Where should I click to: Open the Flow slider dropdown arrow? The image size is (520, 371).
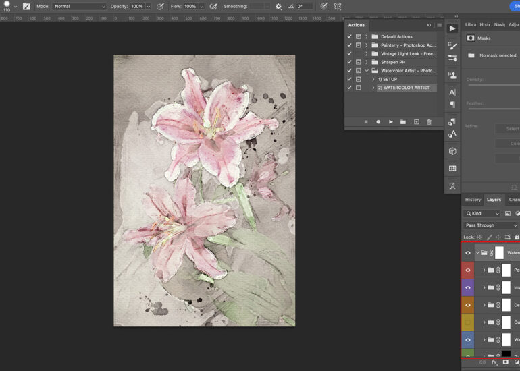click(202, 6)
